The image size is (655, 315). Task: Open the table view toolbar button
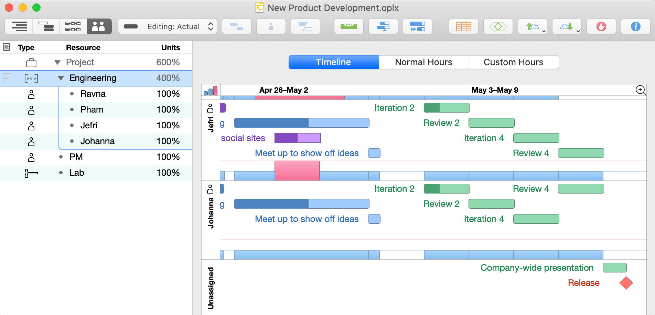pos(464,26)
